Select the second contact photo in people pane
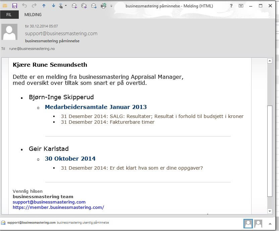 (258, 223)
